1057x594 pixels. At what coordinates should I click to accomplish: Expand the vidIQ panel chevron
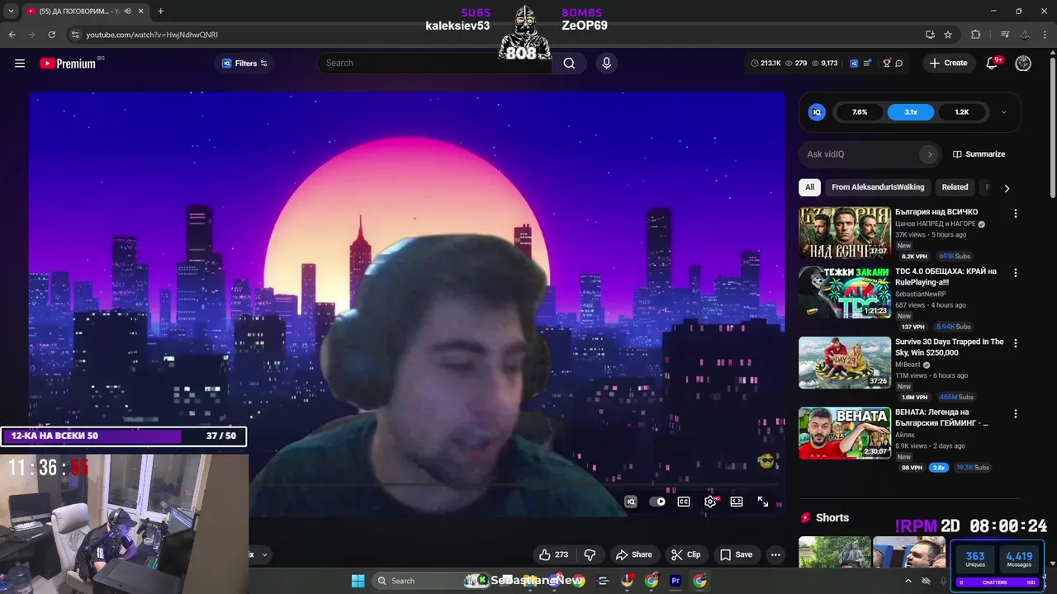coord(1004,112)
